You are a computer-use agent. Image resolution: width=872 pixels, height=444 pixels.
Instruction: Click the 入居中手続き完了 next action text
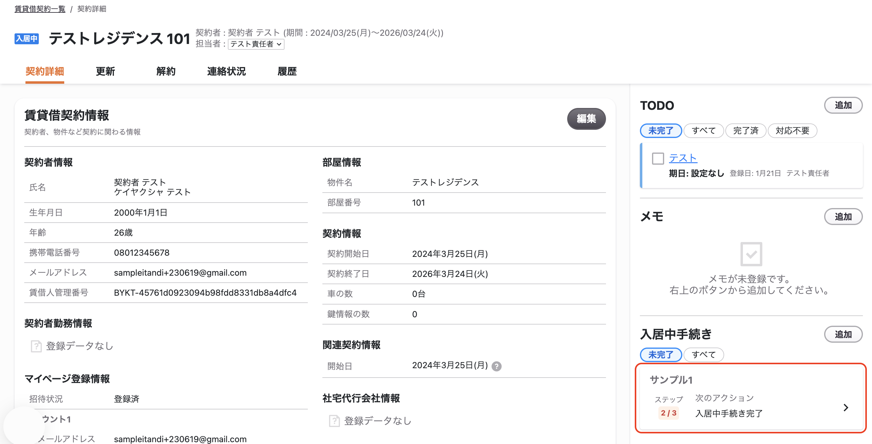729,413
